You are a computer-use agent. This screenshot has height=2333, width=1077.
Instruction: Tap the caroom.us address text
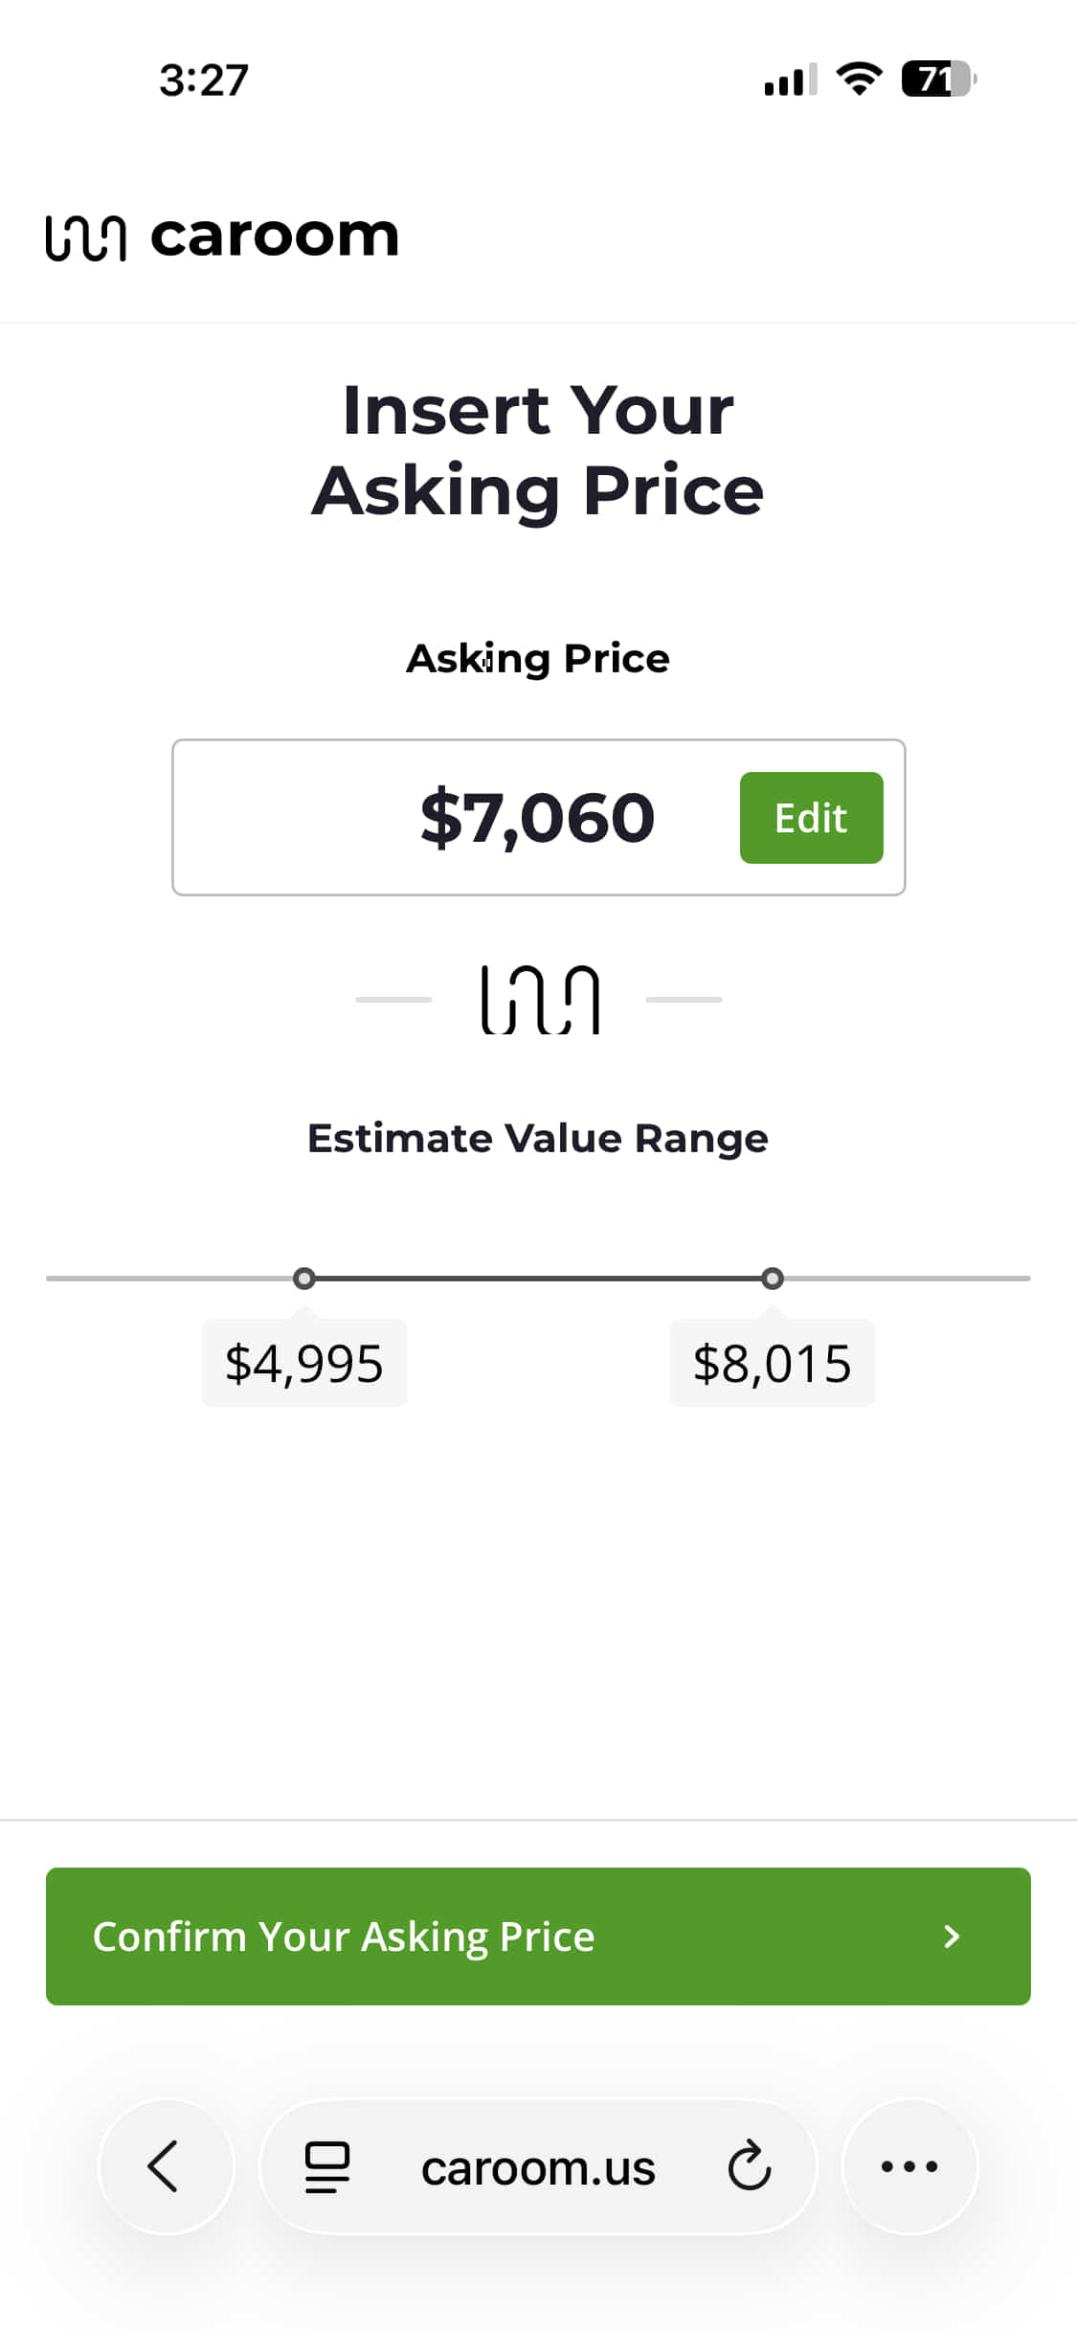[538, 2168]
